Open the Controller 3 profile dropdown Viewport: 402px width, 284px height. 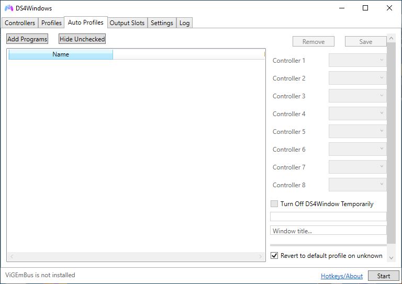(358, 96)
